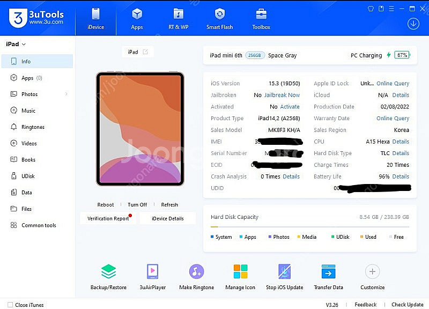This screenshot has width=429, height=309.
Task: Open Data in the sidebar
Action: (x=37, y=193)
